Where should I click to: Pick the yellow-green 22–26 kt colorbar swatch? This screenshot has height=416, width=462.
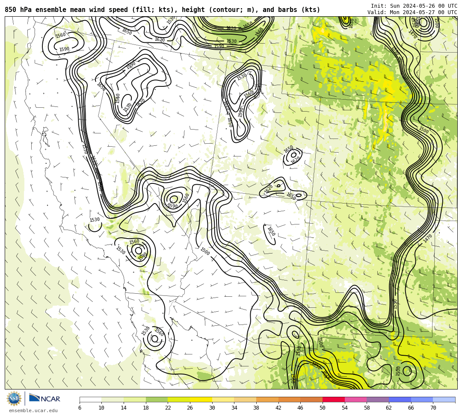[179, 399]
